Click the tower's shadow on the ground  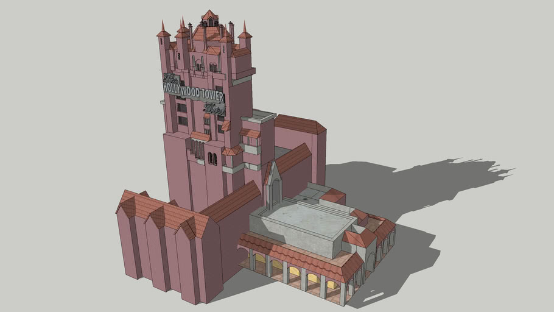[x=426, y=183]
